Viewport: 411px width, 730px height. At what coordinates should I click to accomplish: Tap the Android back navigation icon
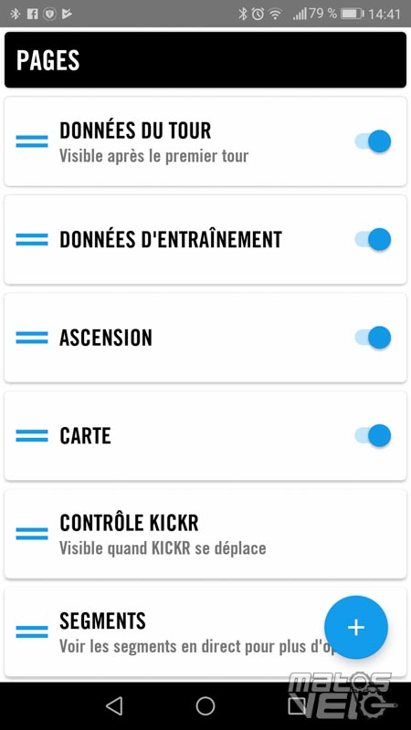click(x=114, y=705)
